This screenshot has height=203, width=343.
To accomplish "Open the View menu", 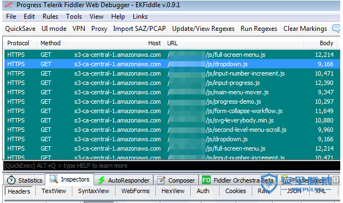I will pos(96,17).
